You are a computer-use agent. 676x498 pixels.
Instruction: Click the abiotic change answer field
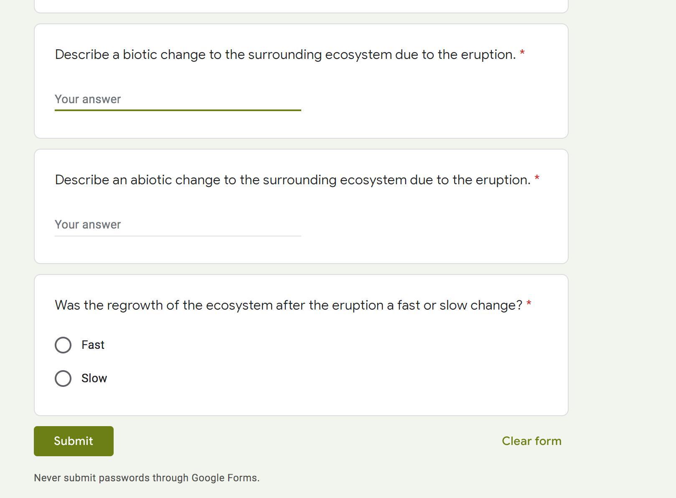pyautogui.click(x=178, y=225)
